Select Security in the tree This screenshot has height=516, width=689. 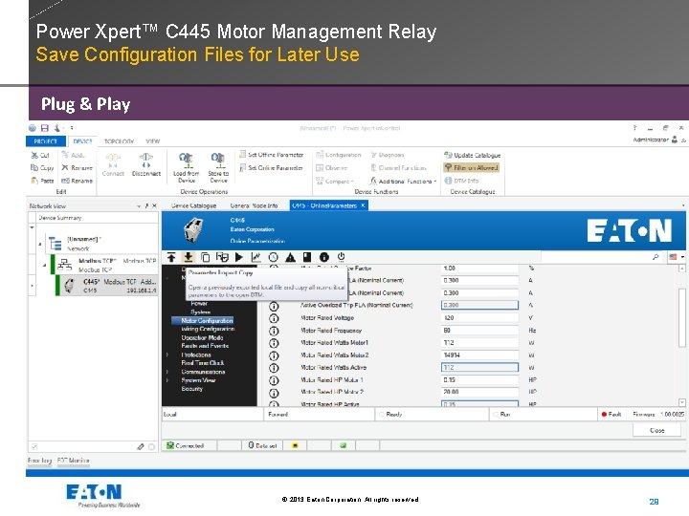point(192,389)
